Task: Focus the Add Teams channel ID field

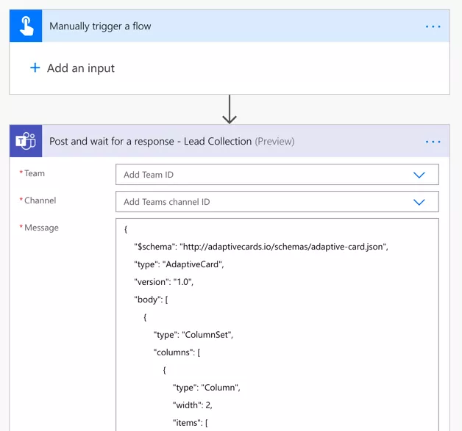Action: (277, 202)
